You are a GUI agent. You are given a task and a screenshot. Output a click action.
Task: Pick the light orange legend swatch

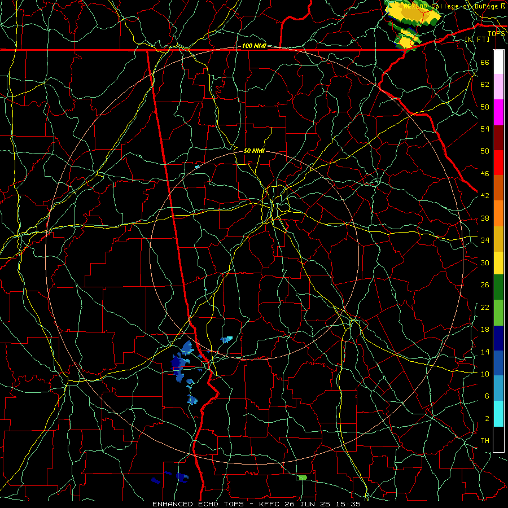[498, 213]
